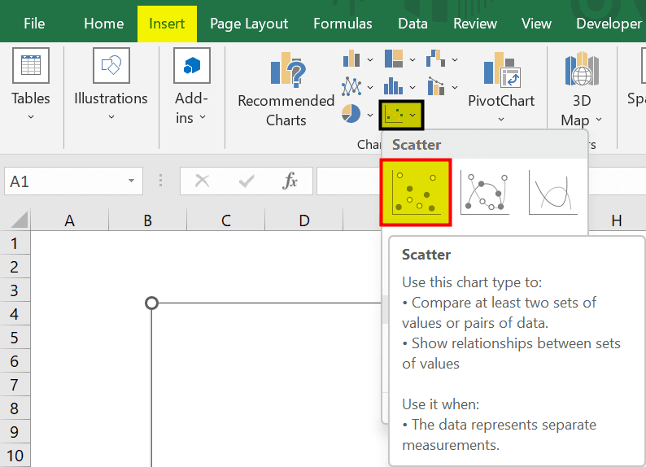Go to the Formulas tab
Viewport: 646px width, 467px height.
coord(343,24)
